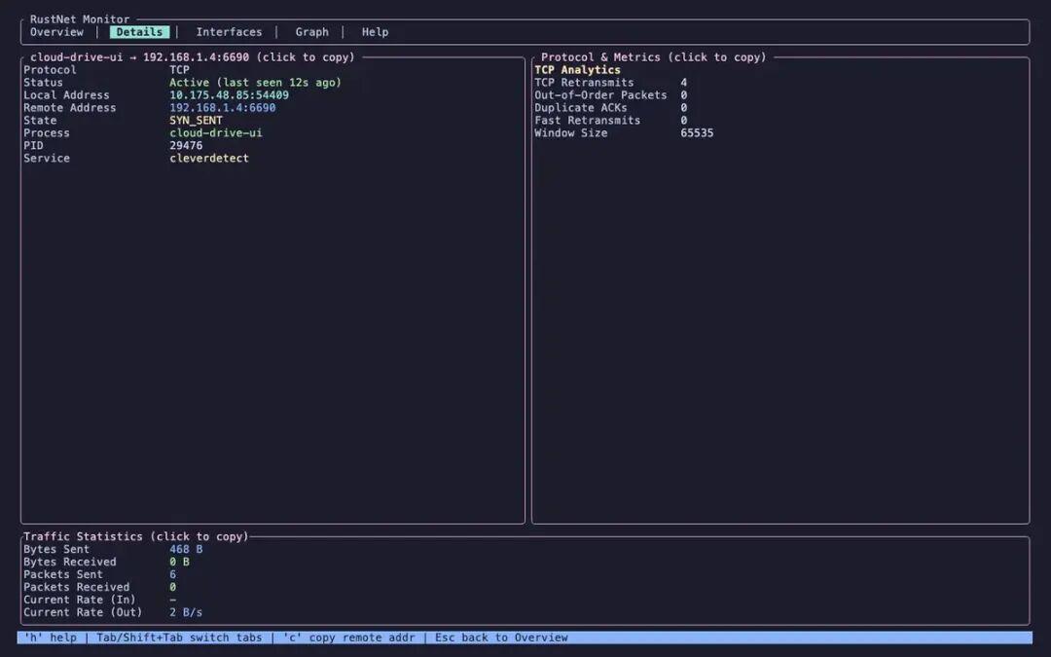Copy the Bytes Sent value 468 B
This screenshot has height=657, width=1051.
coord(186,549)
